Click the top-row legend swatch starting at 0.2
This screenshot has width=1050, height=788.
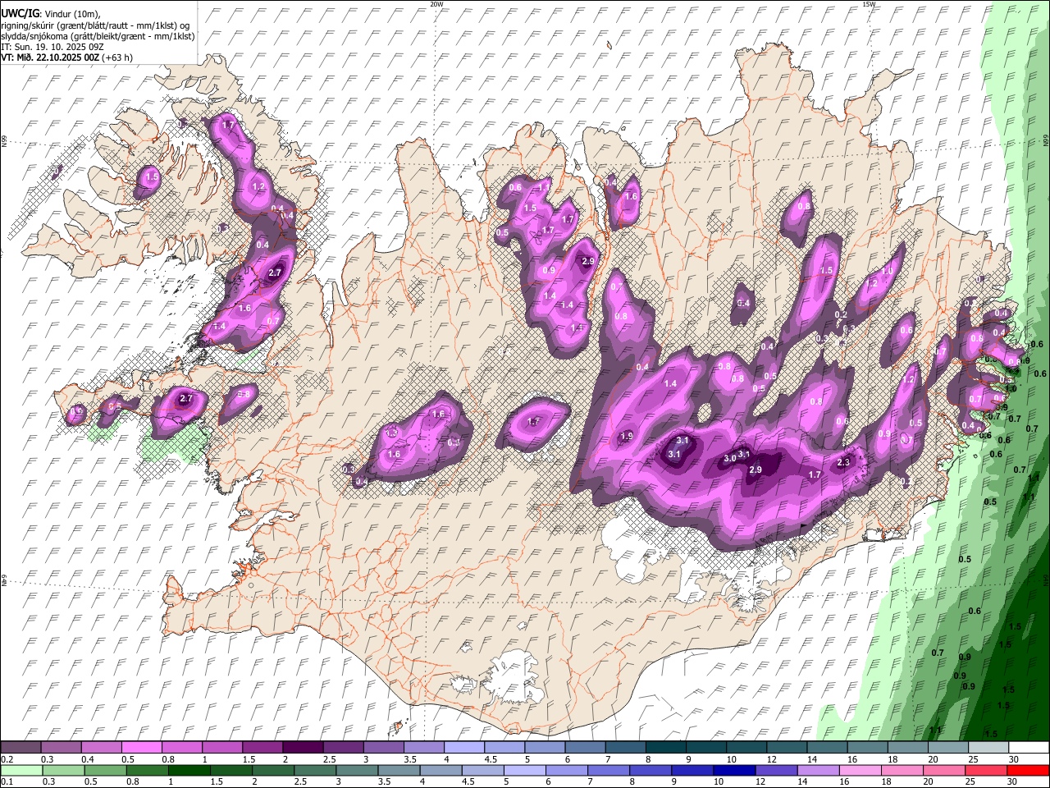(21, 748)
